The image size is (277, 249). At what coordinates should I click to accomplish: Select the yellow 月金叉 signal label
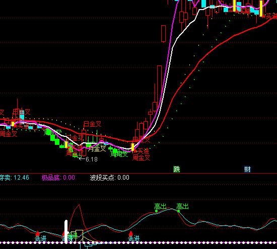pos(97,148)
